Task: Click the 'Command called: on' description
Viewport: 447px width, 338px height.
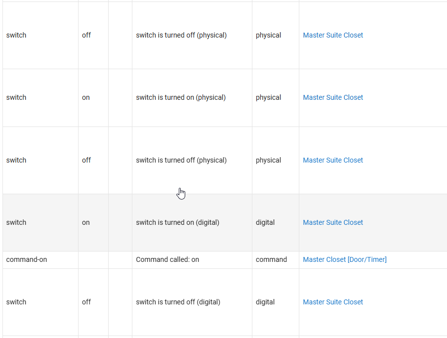Action: pos(167,259)
